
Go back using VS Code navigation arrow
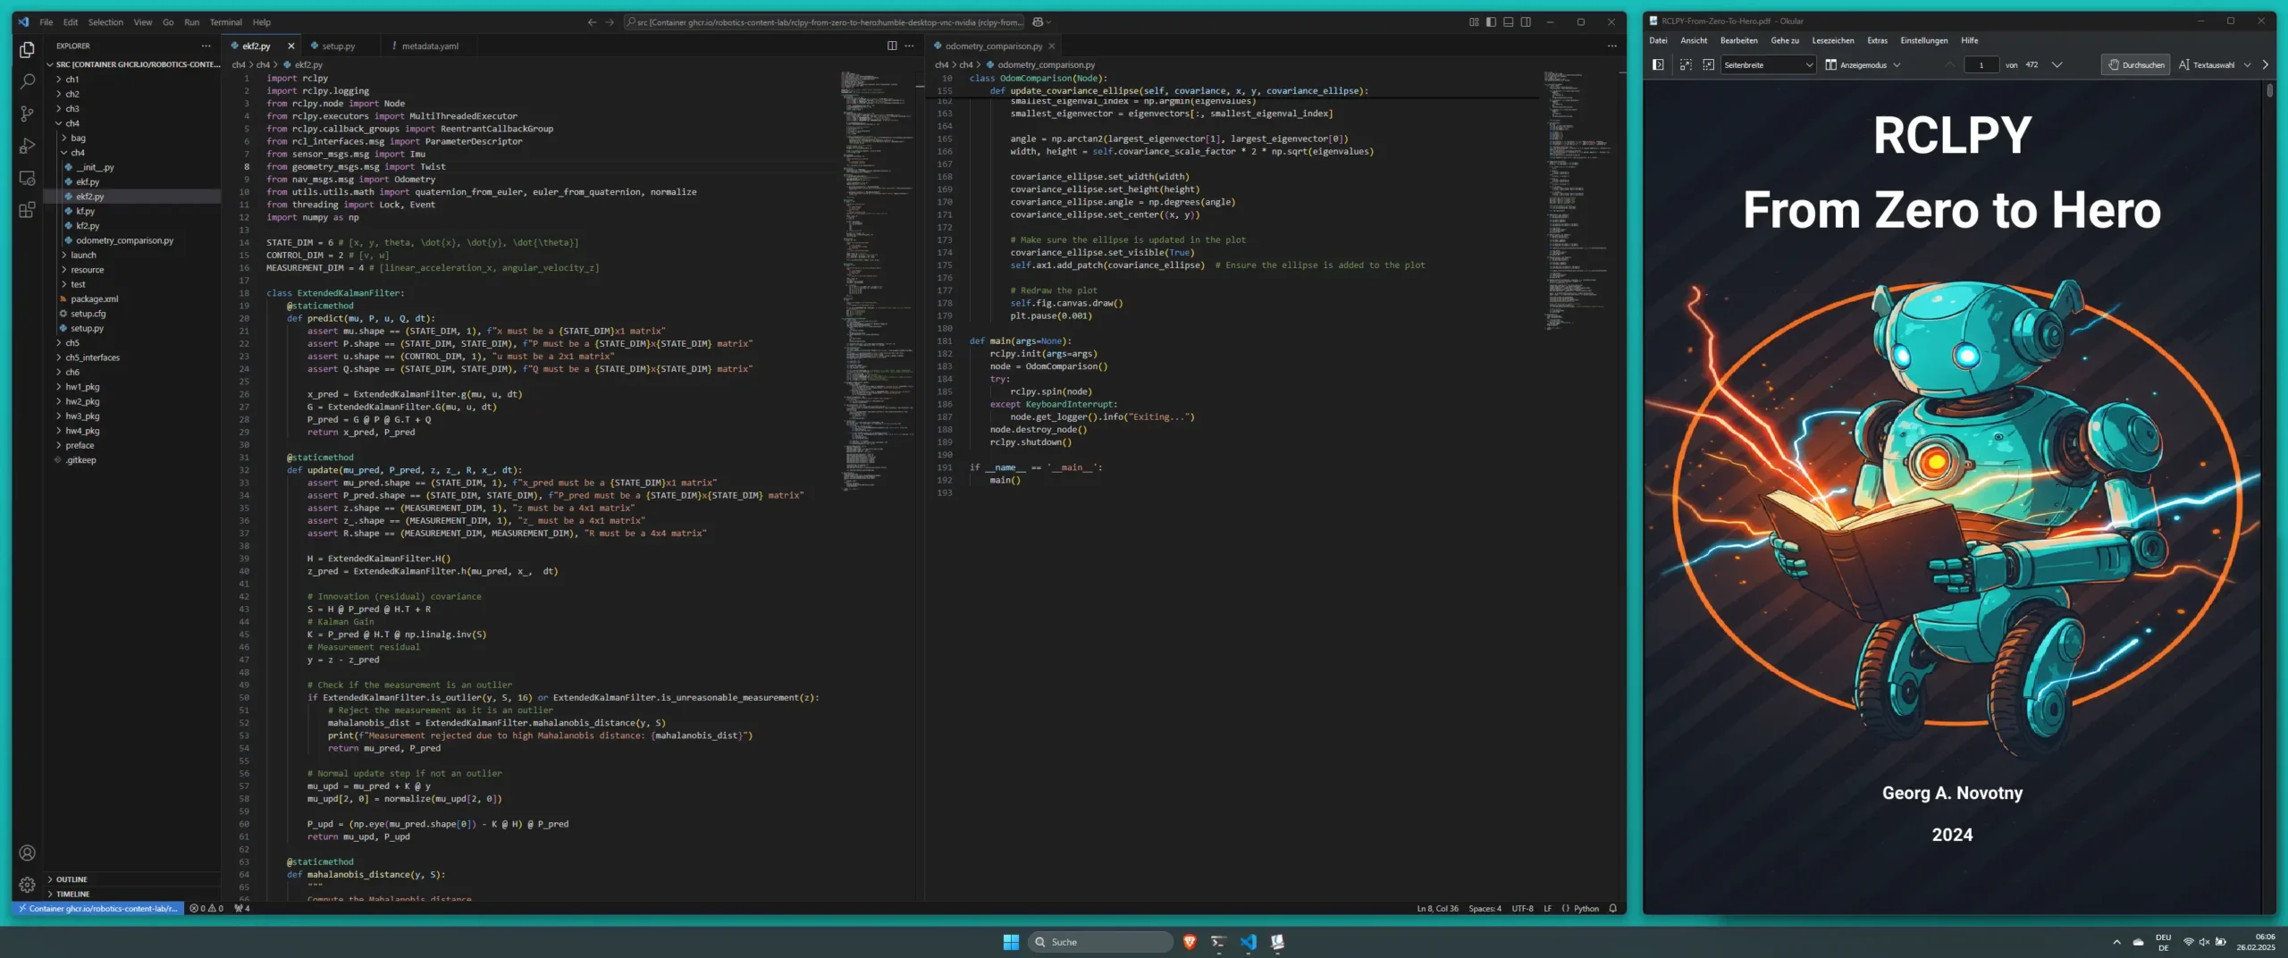tap(592, 22)
